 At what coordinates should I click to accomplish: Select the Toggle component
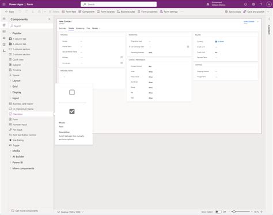click(x=14, y=145)
